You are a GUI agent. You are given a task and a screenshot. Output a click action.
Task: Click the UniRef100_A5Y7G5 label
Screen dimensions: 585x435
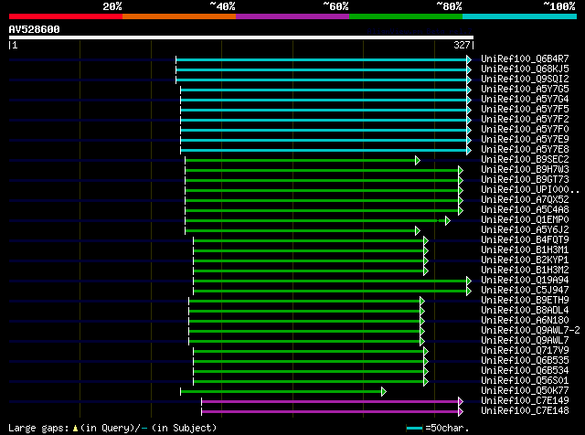pyautogui.click(x=525, y=90)
